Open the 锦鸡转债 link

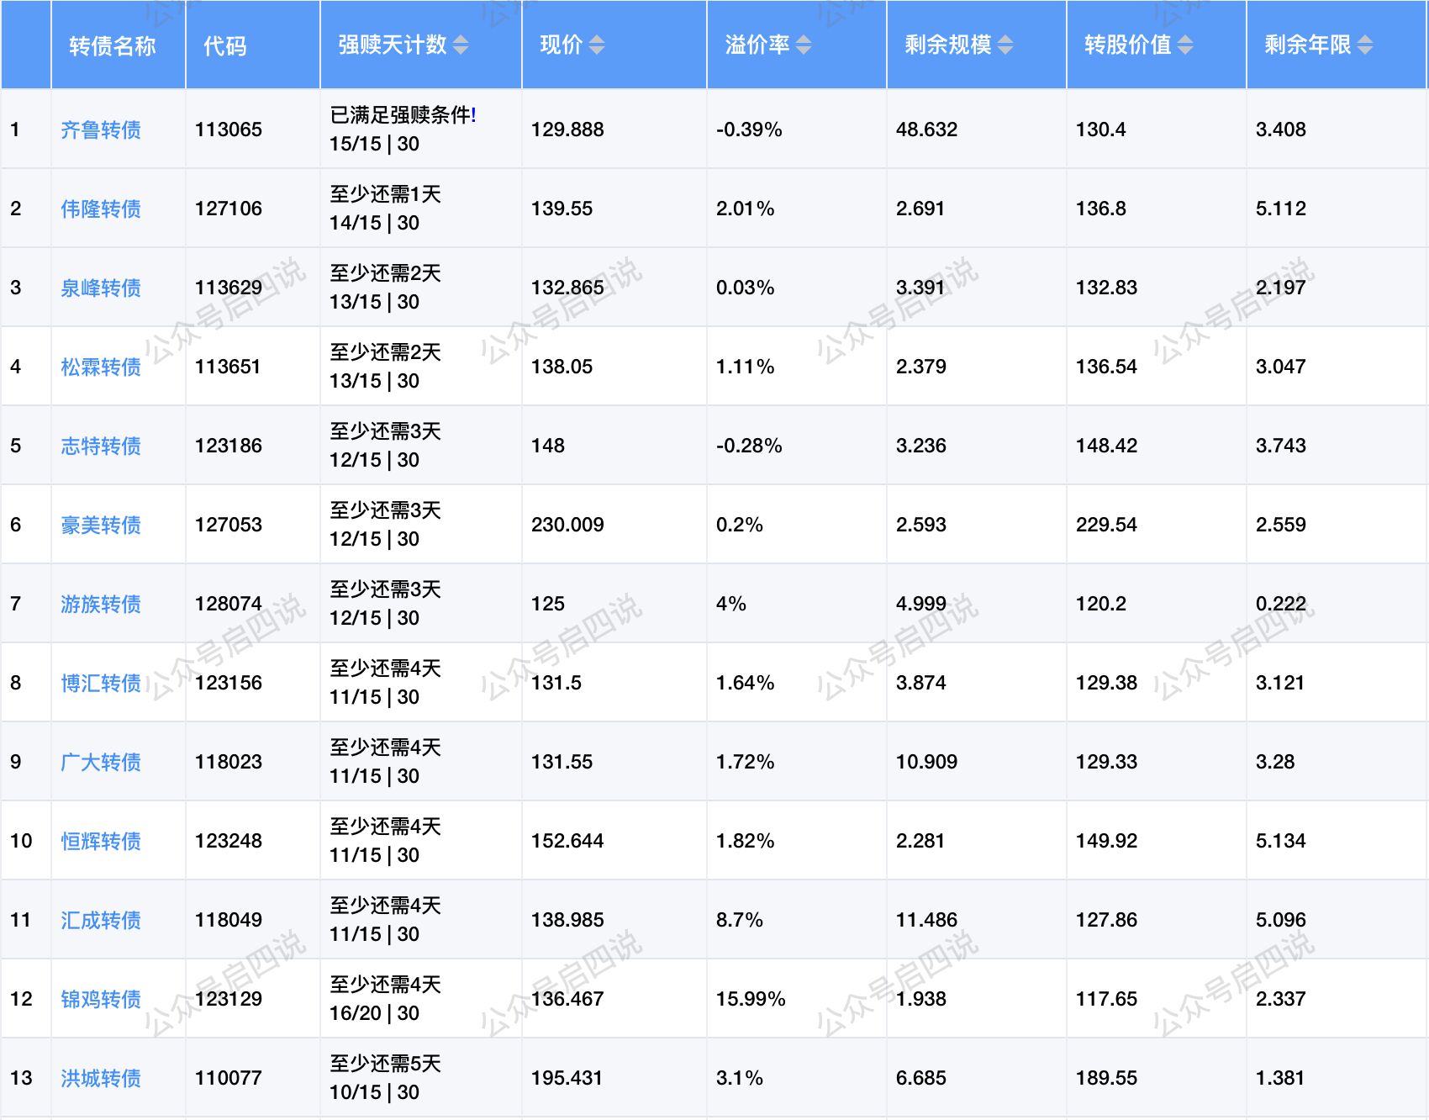(x=101, y=1000)
